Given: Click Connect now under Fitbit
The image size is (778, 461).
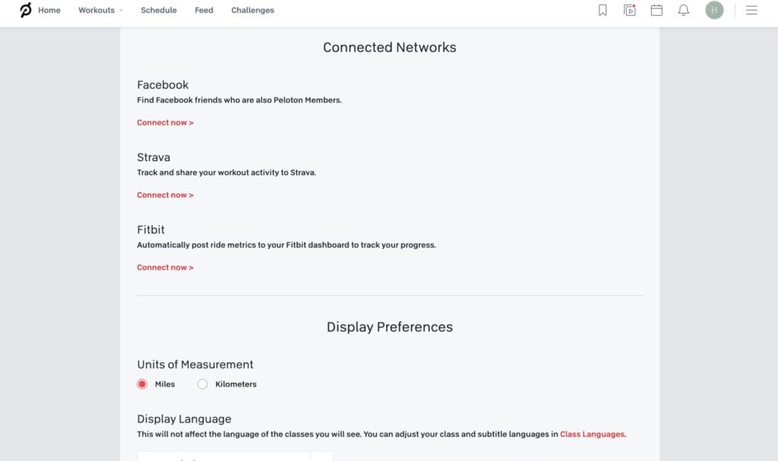Looking at the screenshot, I should (165, 267).
